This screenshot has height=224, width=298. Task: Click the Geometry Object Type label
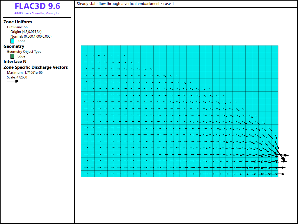coord(24,52)
